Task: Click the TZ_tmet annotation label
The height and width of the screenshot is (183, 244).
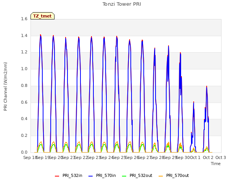Action: 42,16
